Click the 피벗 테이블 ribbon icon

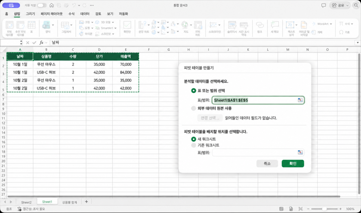(x=9, y=28)
